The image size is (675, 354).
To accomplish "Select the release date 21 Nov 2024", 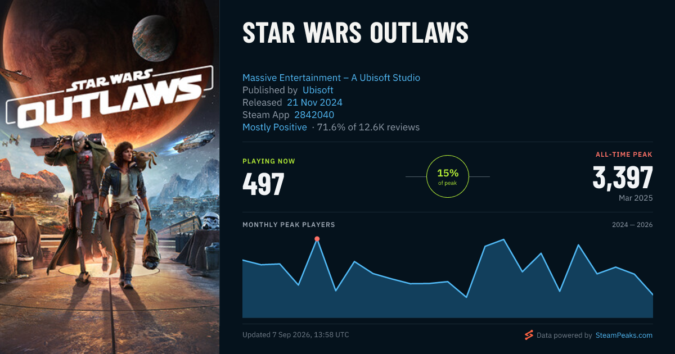I will [x=314, y=102].
